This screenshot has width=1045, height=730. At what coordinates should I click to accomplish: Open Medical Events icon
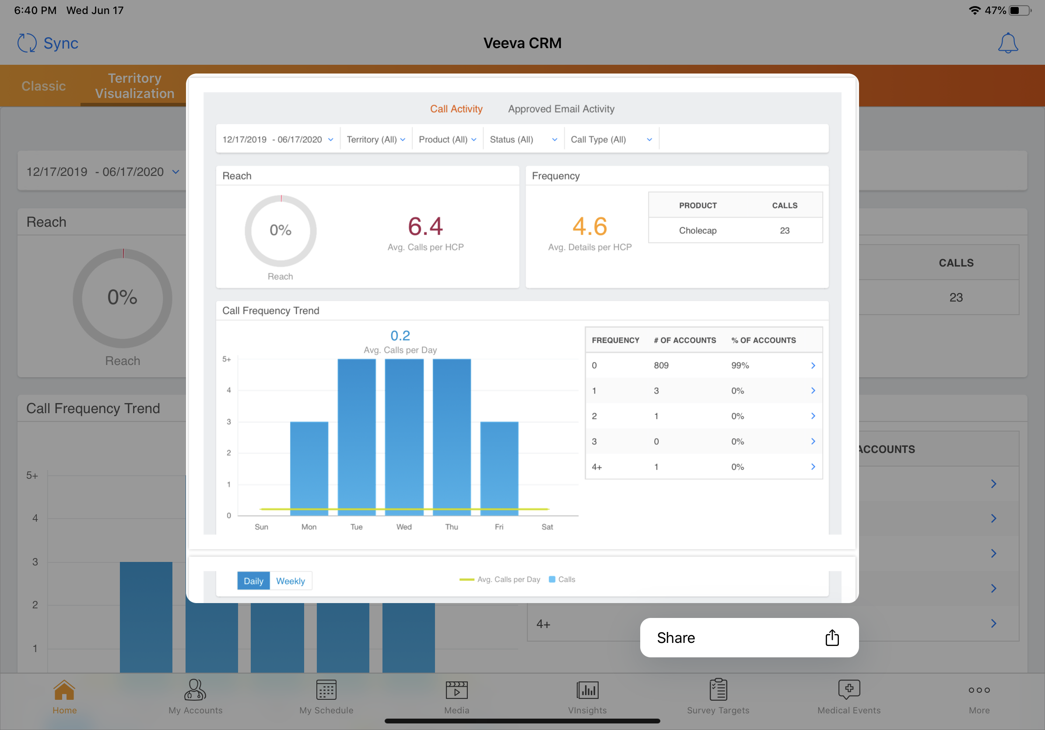point(849,690)
